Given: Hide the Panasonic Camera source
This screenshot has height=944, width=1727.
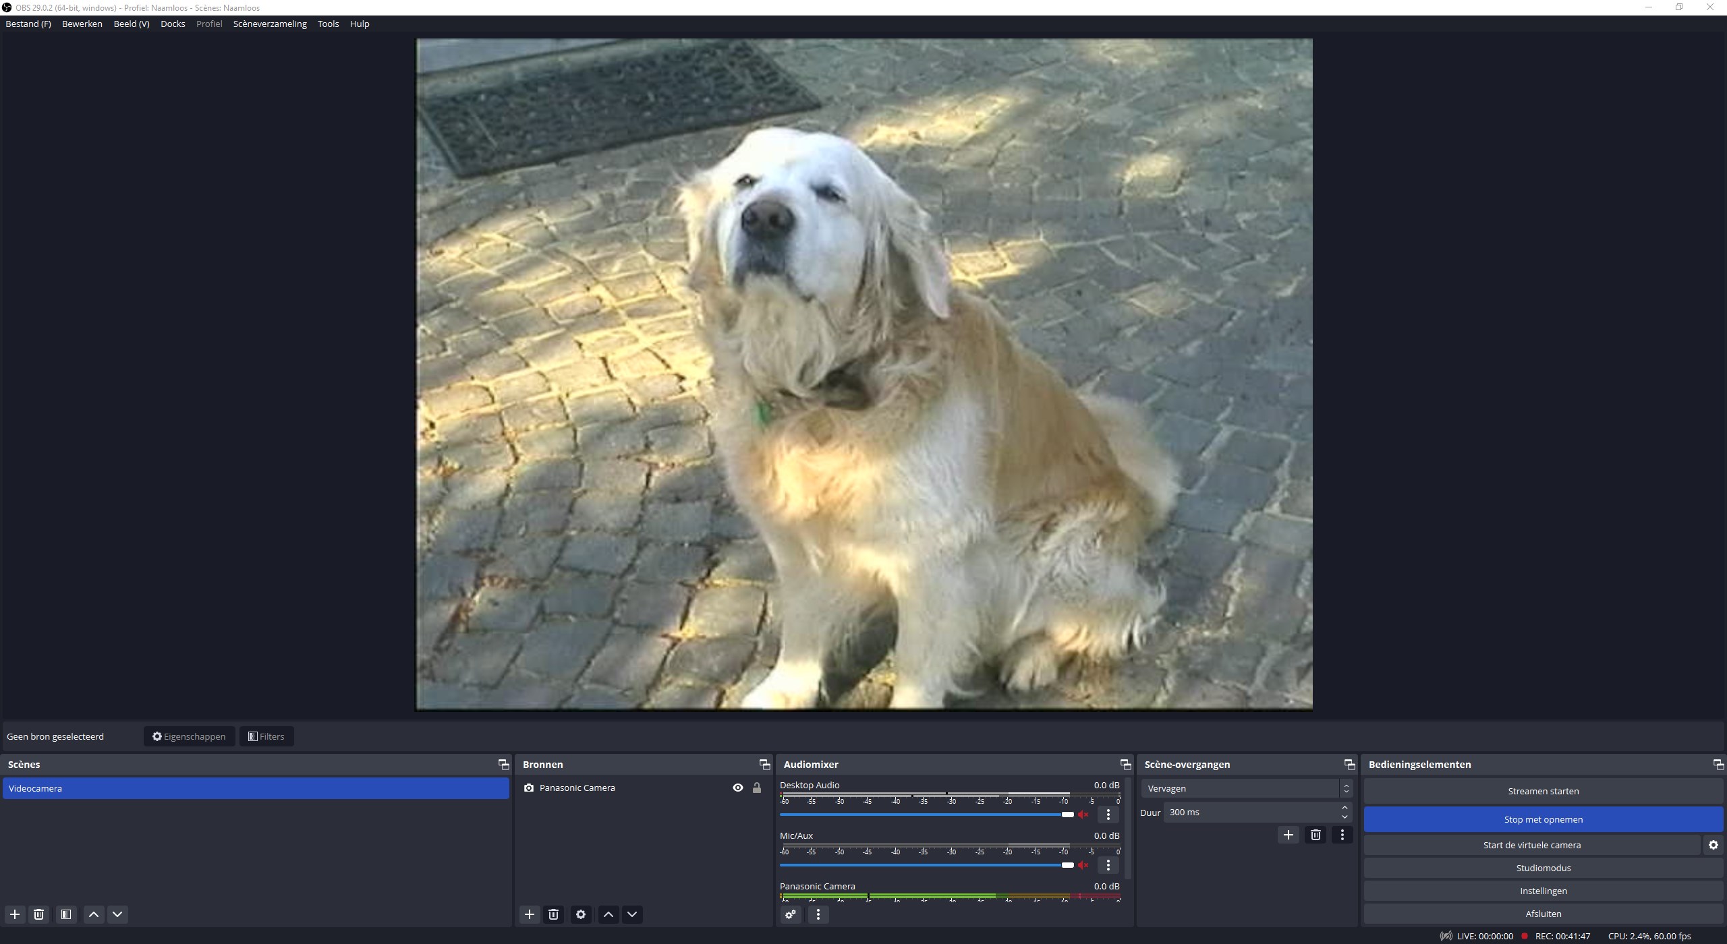Looking at the screenshot, I should pyautogui.click(x=738, y=788).
